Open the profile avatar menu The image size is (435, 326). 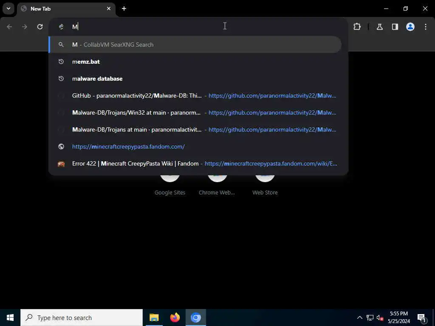pyautogui.click(x=410, y=27)
